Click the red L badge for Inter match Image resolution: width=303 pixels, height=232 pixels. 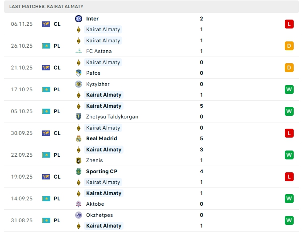[x=289, y=24]
